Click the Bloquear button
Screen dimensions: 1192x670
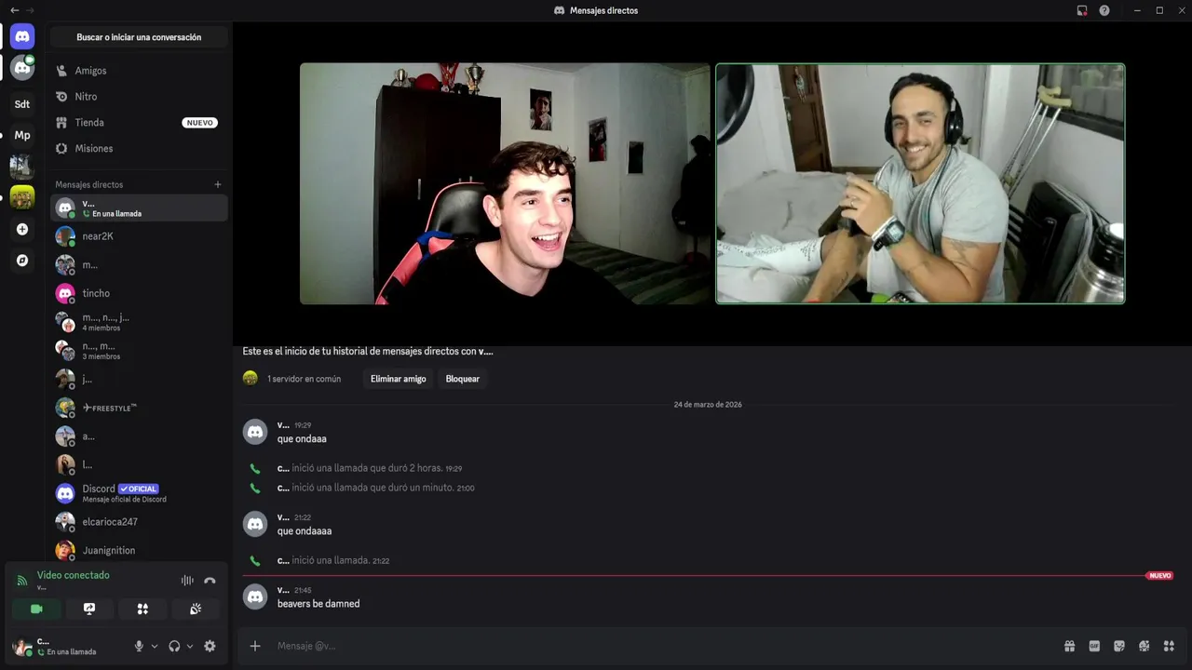463,379
